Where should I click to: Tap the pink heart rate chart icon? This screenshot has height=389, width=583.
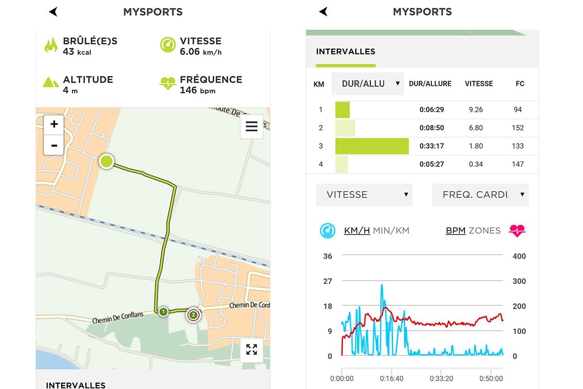tap(517, 230)
